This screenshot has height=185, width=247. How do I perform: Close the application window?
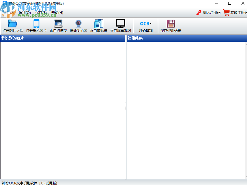click(243, 3)
